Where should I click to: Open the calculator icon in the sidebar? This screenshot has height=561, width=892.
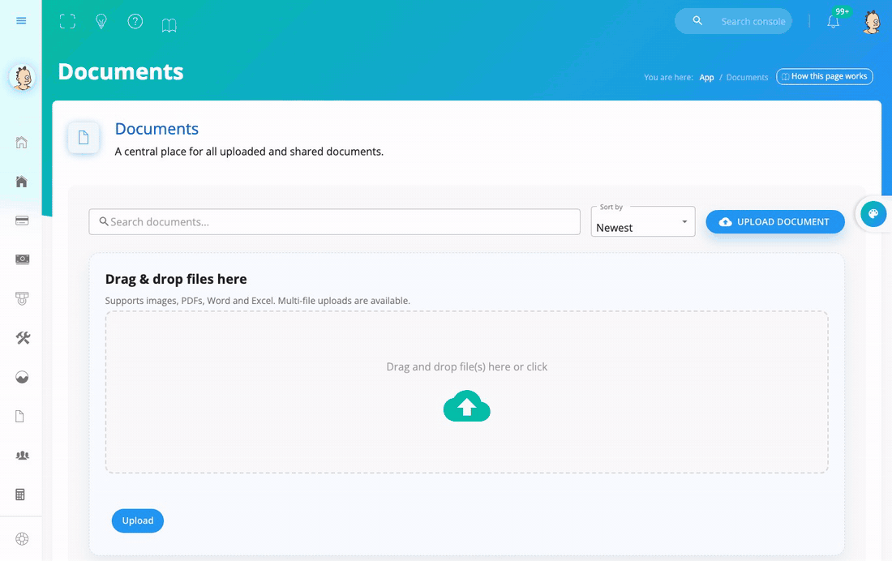click(x=20, y=495)
